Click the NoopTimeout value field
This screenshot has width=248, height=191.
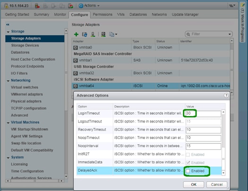(203, 138)
